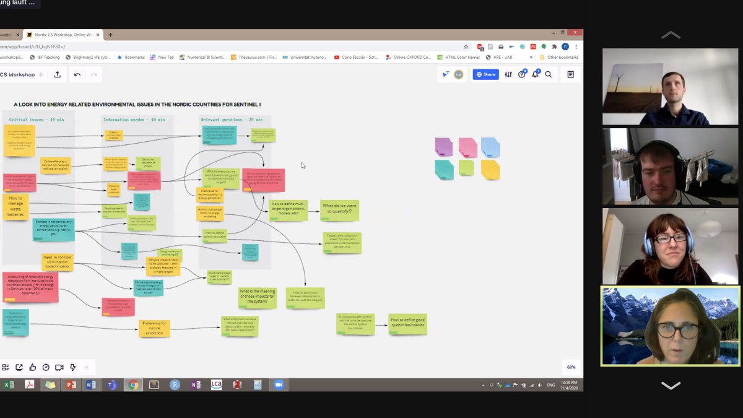The width and height of the screenshot is (743, 418).
Task: Click the ENG language indicator in tray
Action: coord(550,385)
